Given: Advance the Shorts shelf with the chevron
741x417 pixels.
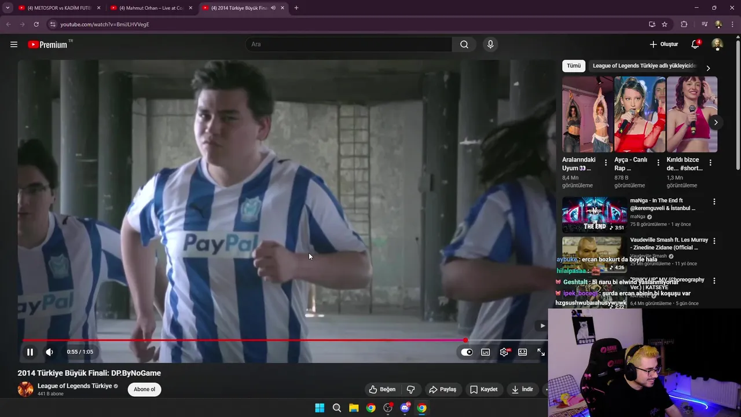Looking at the screenshot, I should [716, 122].
